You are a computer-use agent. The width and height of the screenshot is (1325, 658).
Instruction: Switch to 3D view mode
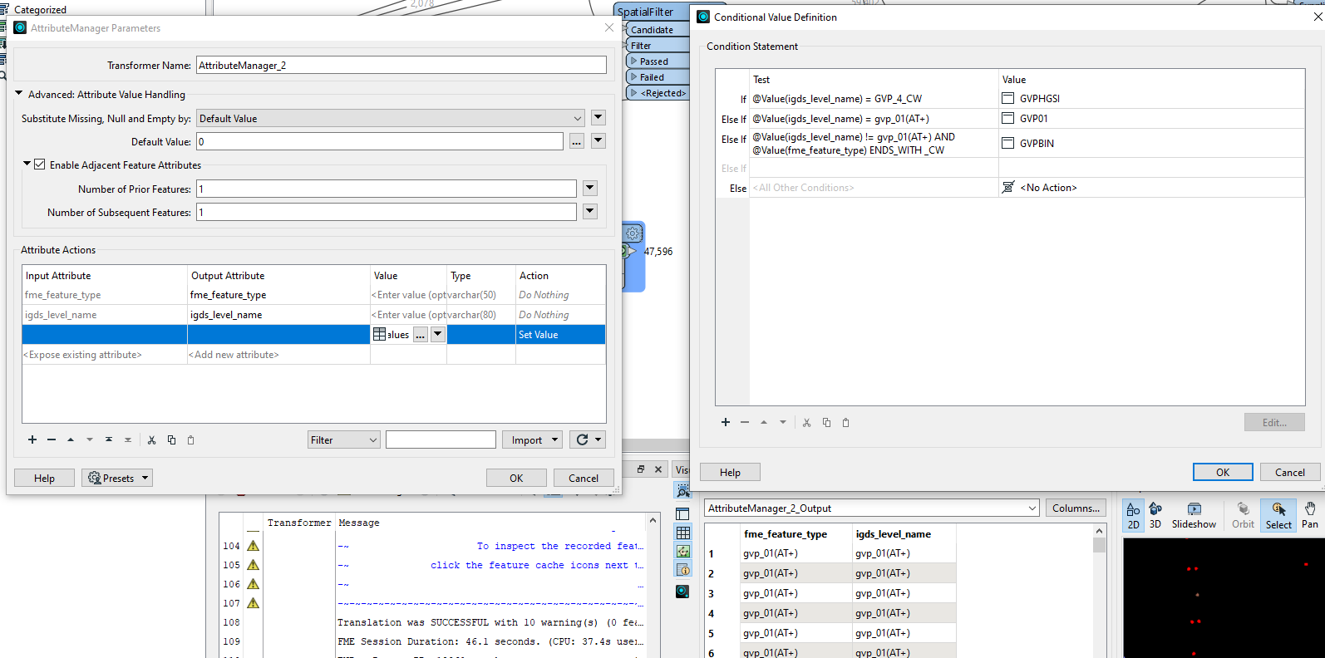(1155, 515)
